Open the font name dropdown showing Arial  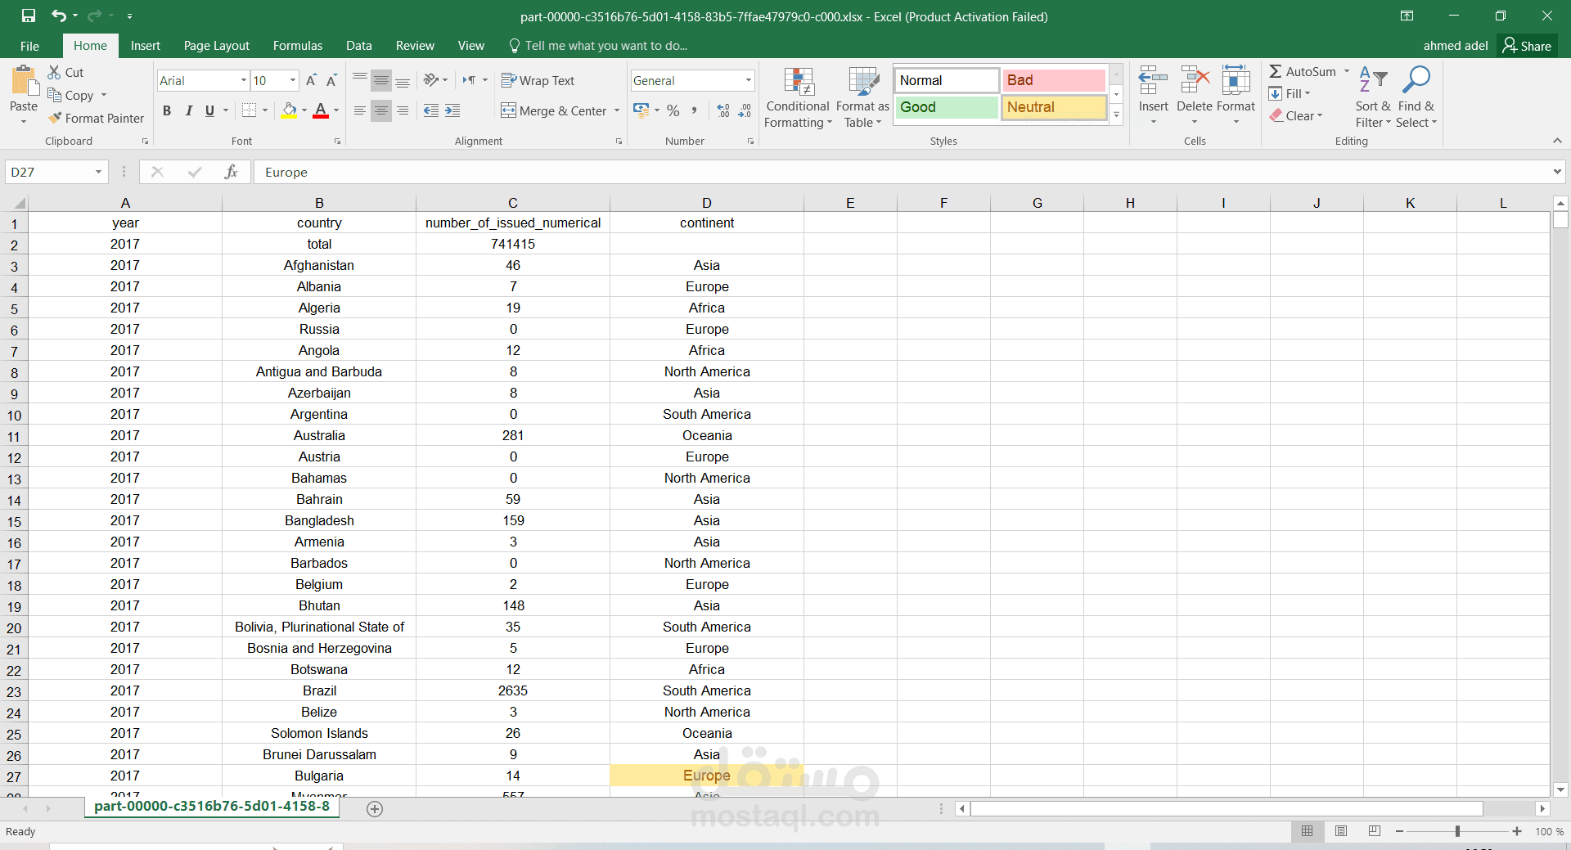tap(243, 80)
